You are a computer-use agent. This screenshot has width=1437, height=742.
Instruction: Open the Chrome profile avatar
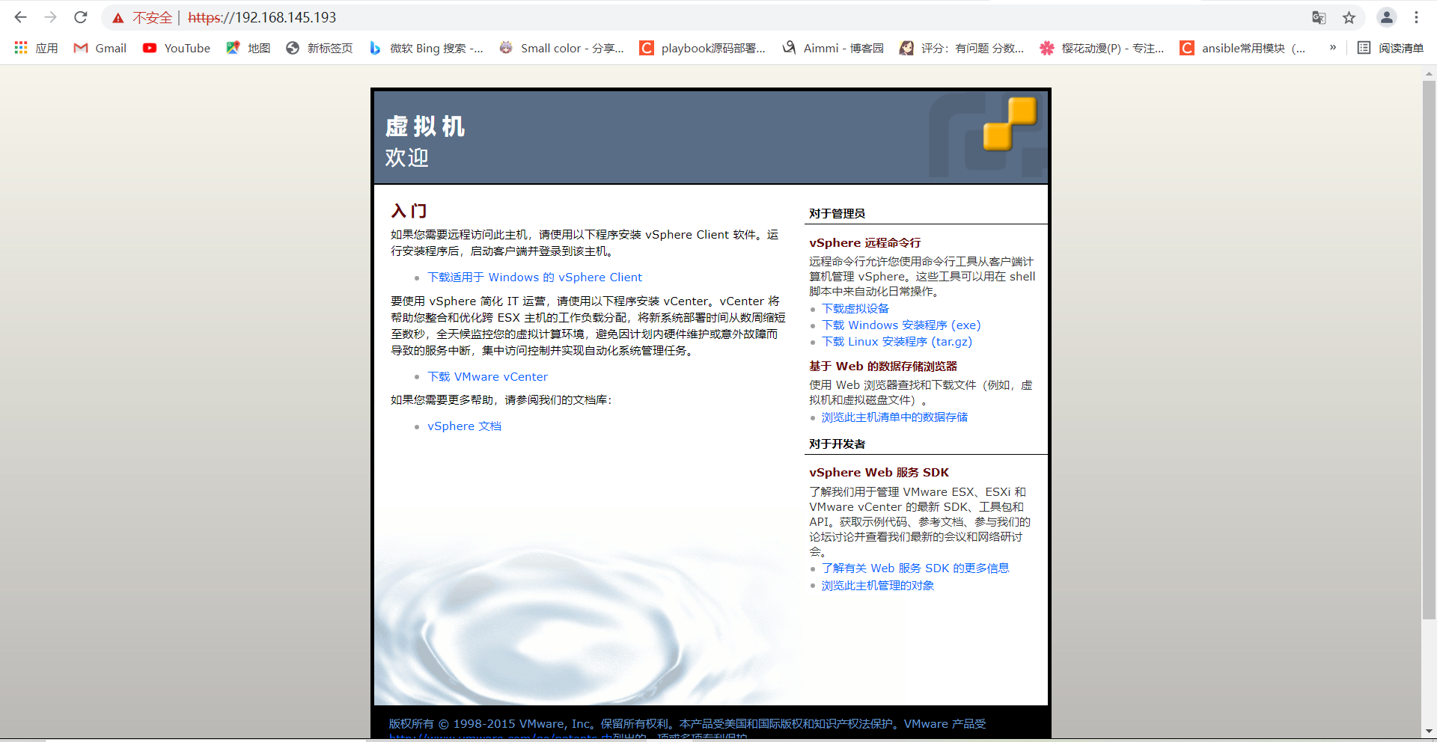(x=1387, y=17)
